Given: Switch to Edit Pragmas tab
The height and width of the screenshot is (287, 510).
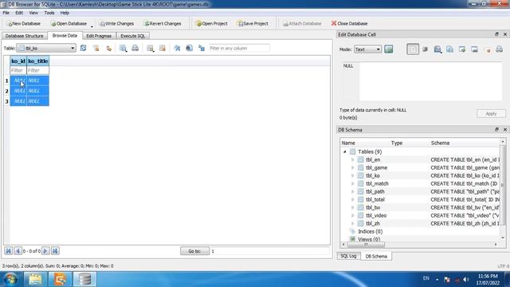Looking at the screenshot, I should coord(99,36).
